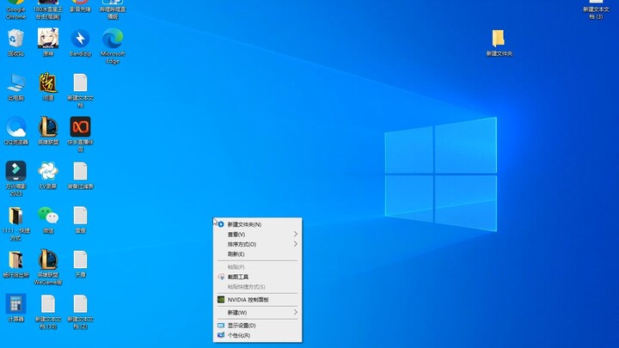Select the 新建文本文档 (10) file
Image resolution: width=619 pixels, height=348 pixels.
48,312
